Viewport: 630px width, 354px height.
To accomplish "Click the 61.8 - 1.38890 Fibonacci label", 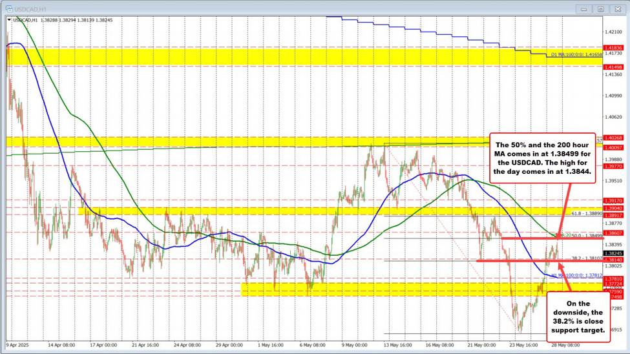I will point(587,213).
